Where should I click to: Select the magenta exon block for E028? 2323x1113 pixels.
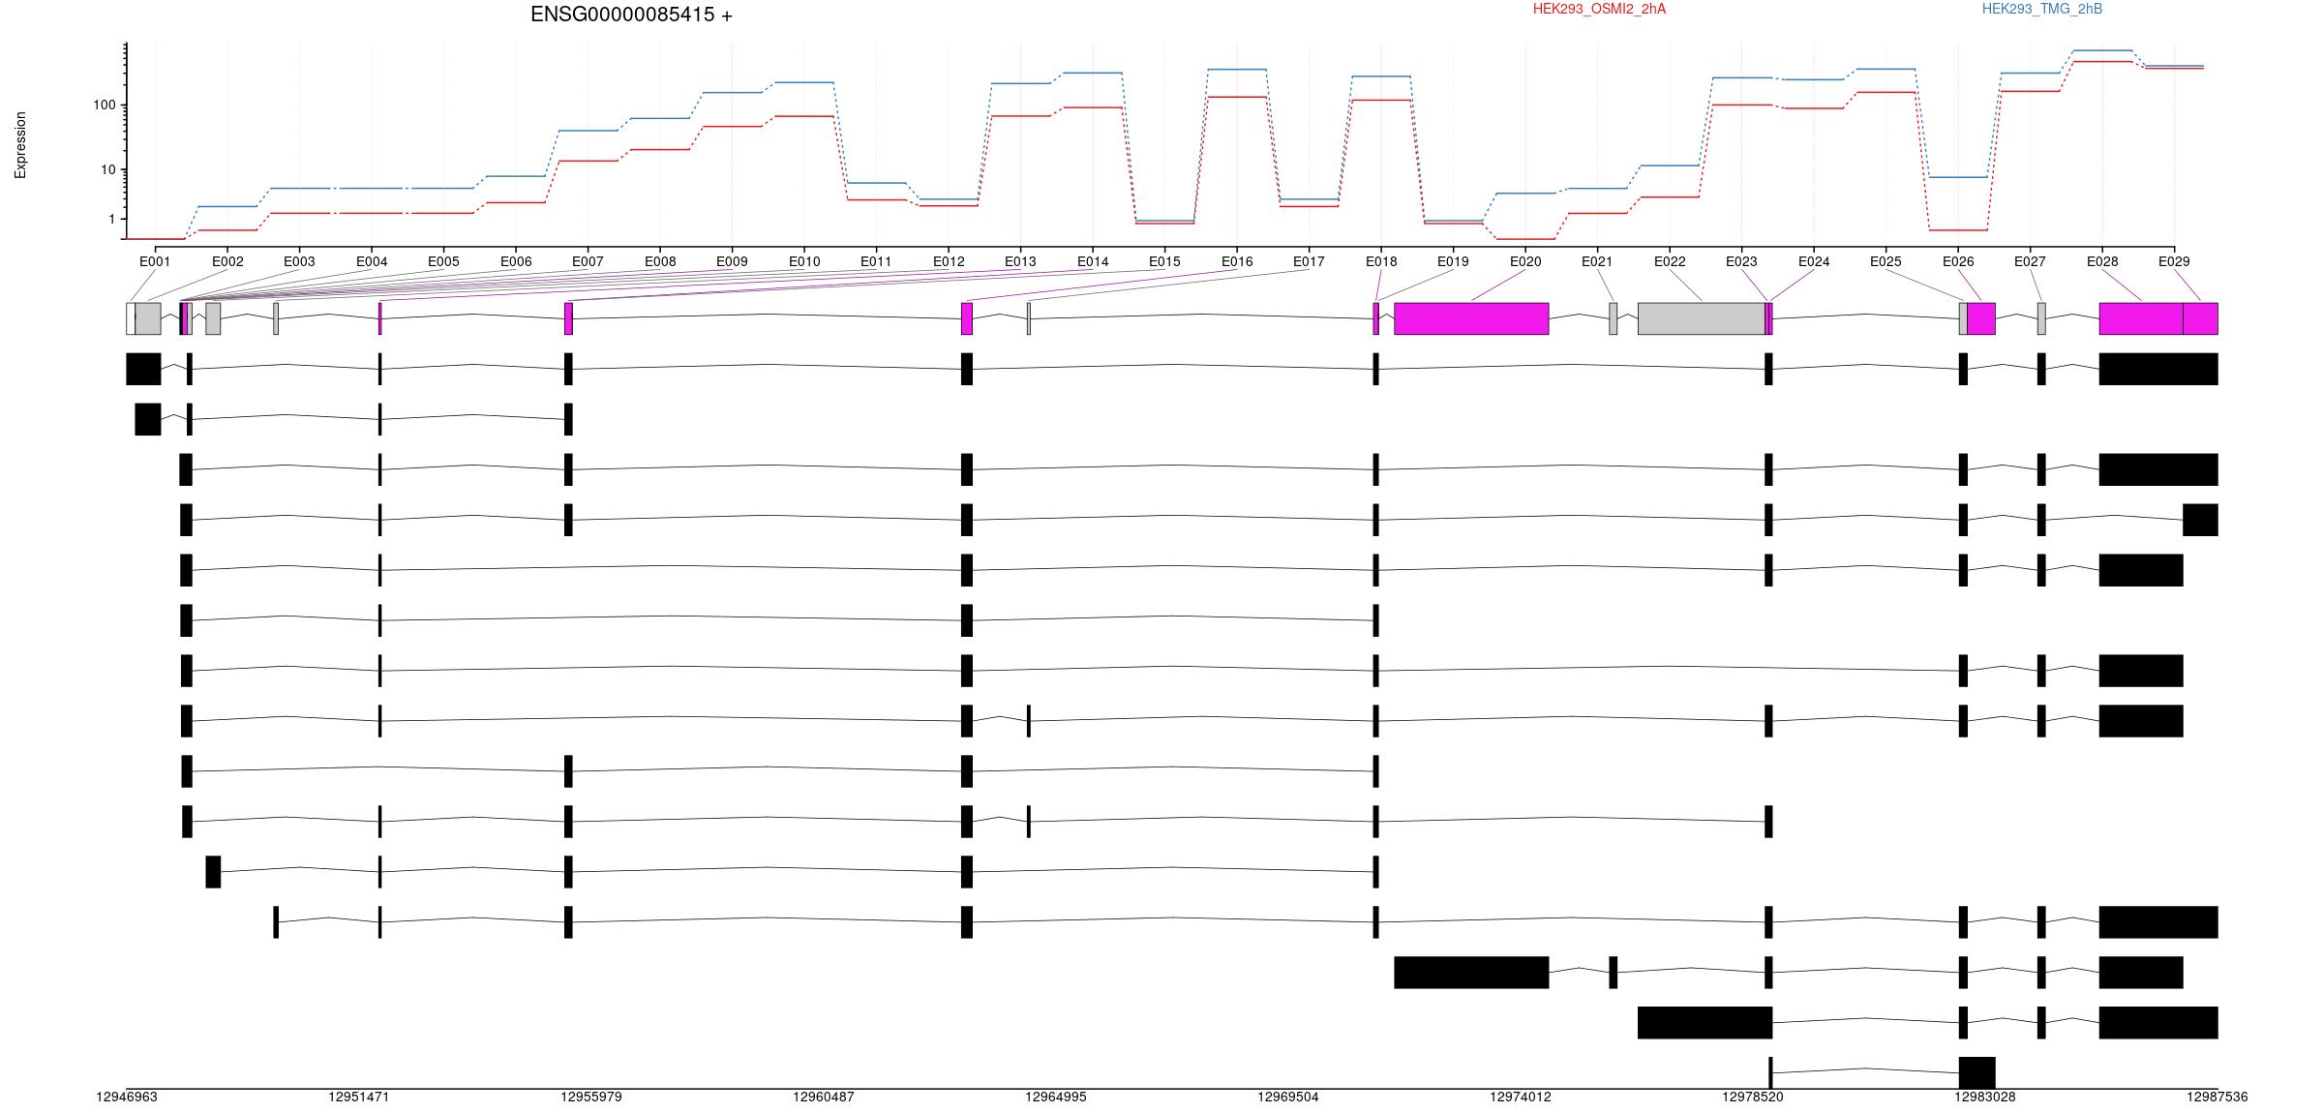coord(2141,318)
